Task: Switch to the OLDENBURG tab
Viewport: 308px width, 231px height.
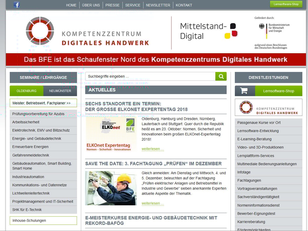Action: (26, 91)
